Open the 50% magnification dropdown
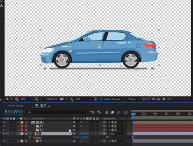 pyautogui.click(x=27, y=99)
